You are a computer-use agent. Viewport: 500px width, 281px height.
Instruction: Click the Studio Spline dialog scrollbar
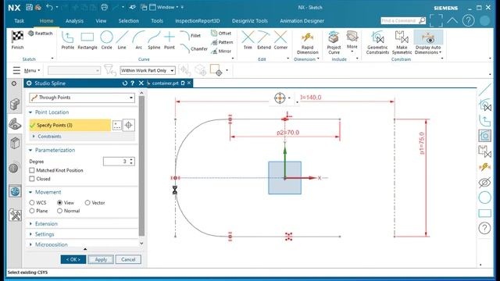click(142, 165)
